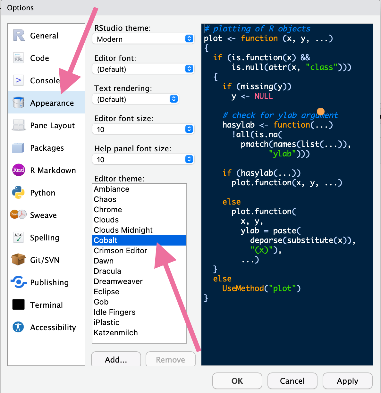
Task: Select the Dreamweaver theme
Action: pos(139,281)
